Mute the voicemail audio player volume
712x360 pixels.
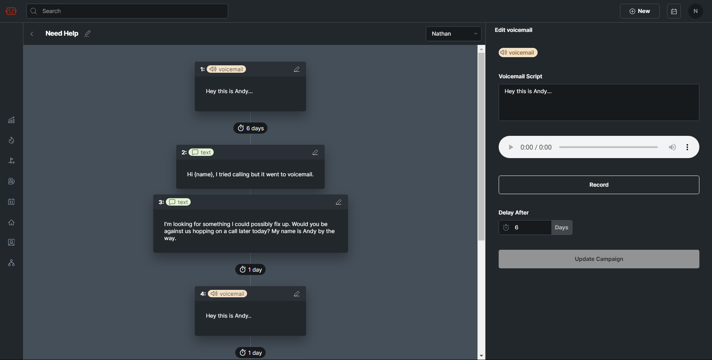[x=672, y=147]
